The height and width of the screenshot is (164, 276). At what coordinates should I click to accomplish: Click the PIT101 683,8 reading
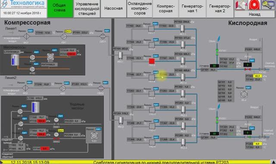(120, 49)
